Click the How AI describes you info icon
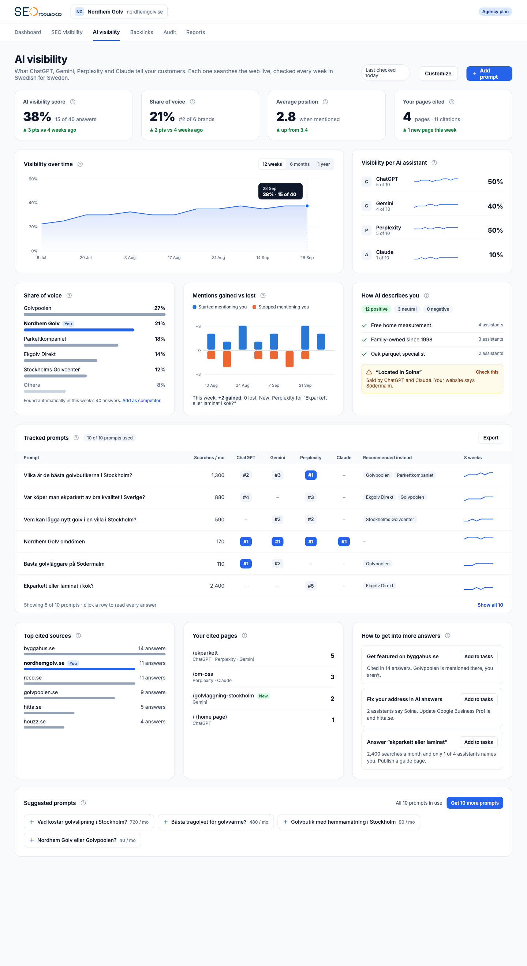Screen dimensions: 527x966 pos(426,295)
